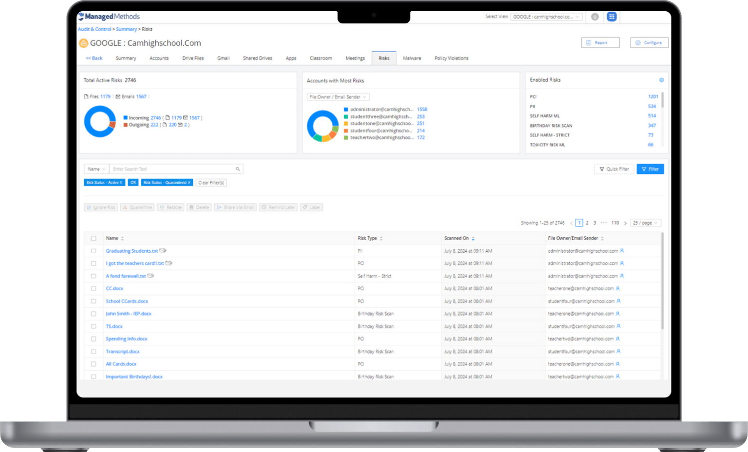Sort by Scanned On column arrows

tap(473, 238)
